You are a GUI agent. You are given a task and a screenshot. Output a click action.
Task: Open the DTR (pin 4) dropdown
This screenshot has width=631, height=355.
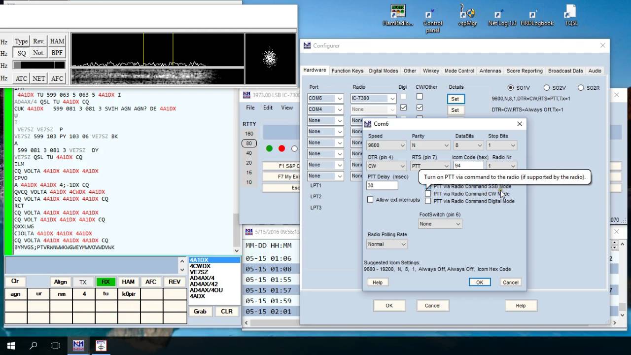(386, 166)
